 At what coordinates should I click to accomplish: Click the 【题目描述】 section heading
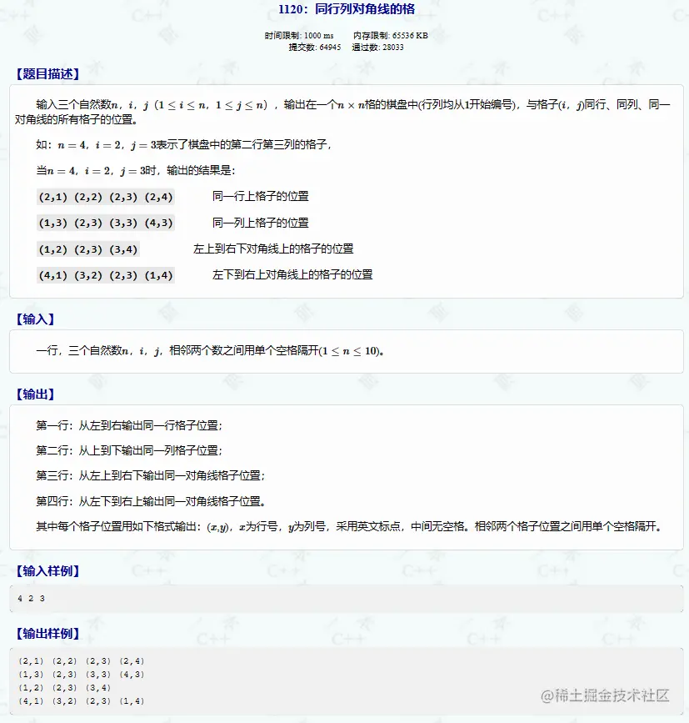point(47,73)
